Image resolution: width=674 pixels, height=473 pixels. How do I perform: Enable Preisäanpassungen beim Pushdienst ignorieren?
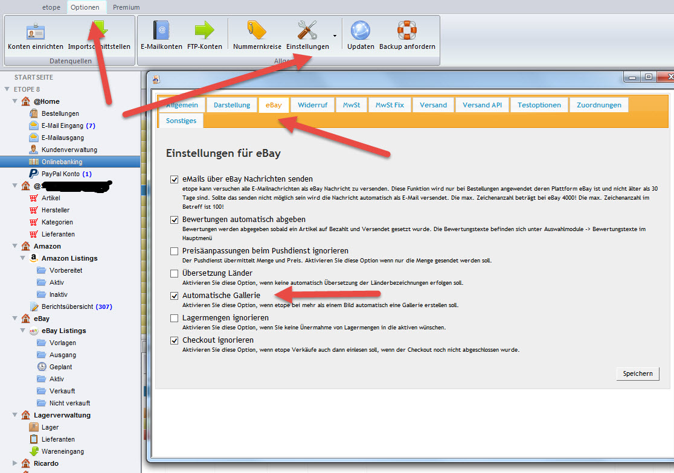pyautogui.click(x=174, y=251)
